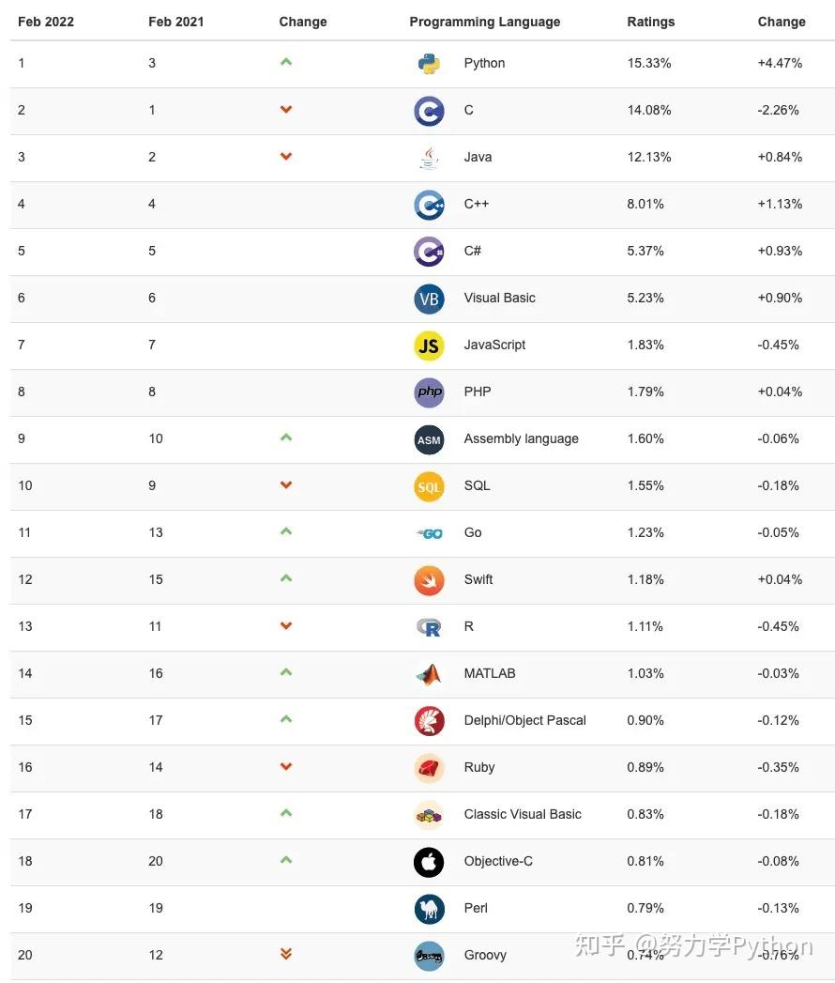
Task: Click the Ruby gem icon
Action: (x=429, y=768)
